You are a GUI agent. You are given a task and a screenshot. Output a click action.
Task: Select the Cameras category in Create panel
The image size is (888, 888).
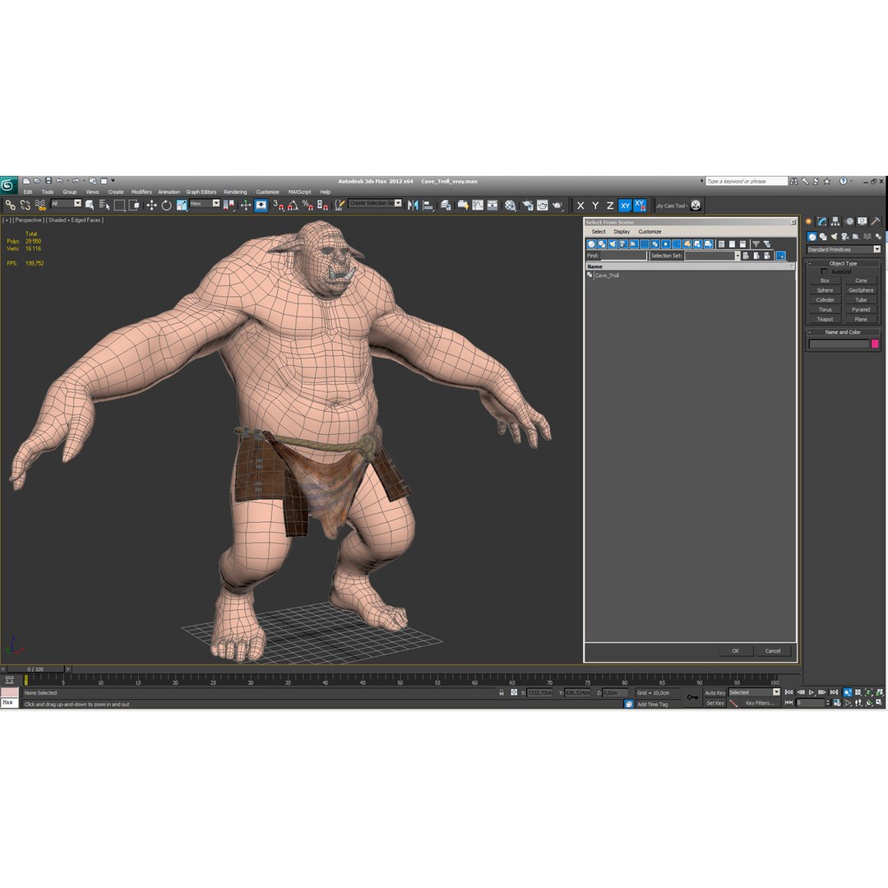[845, 237]
